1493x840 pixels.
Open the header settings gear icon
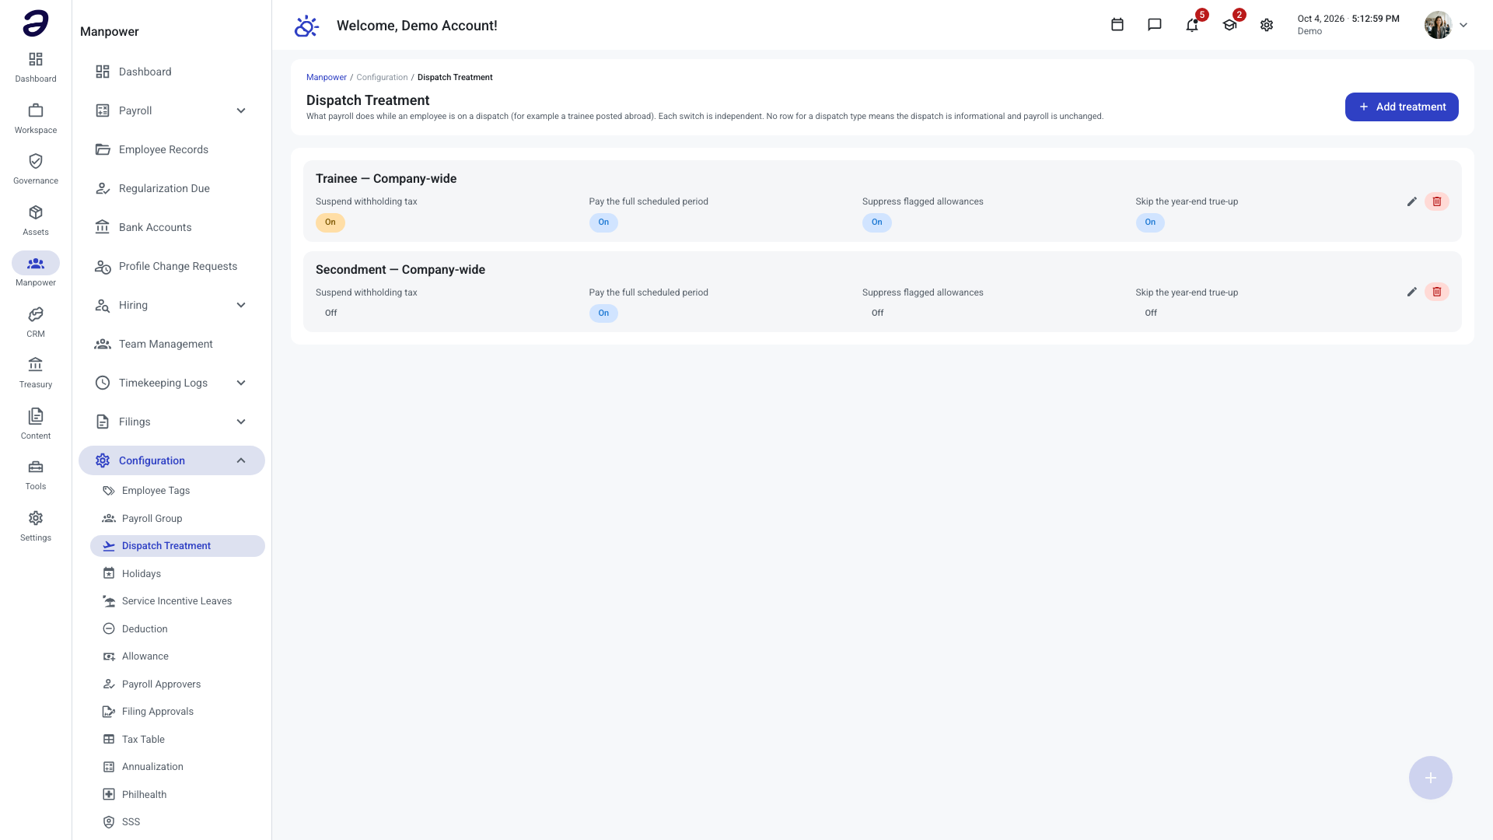1267,25
